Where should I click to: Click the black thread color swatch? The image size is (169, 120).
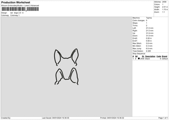pos(139,59)
